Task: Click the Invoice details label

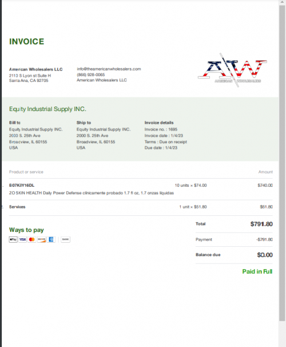Action: [159, 123]
